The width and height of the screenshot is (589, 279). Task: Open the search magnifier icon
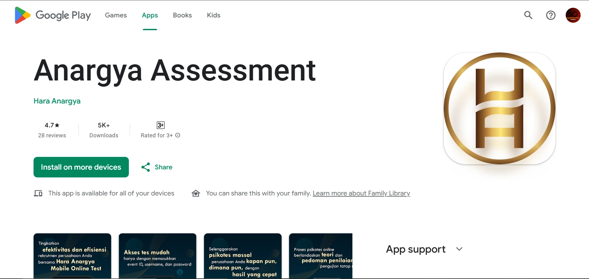[x=528, y=15]
